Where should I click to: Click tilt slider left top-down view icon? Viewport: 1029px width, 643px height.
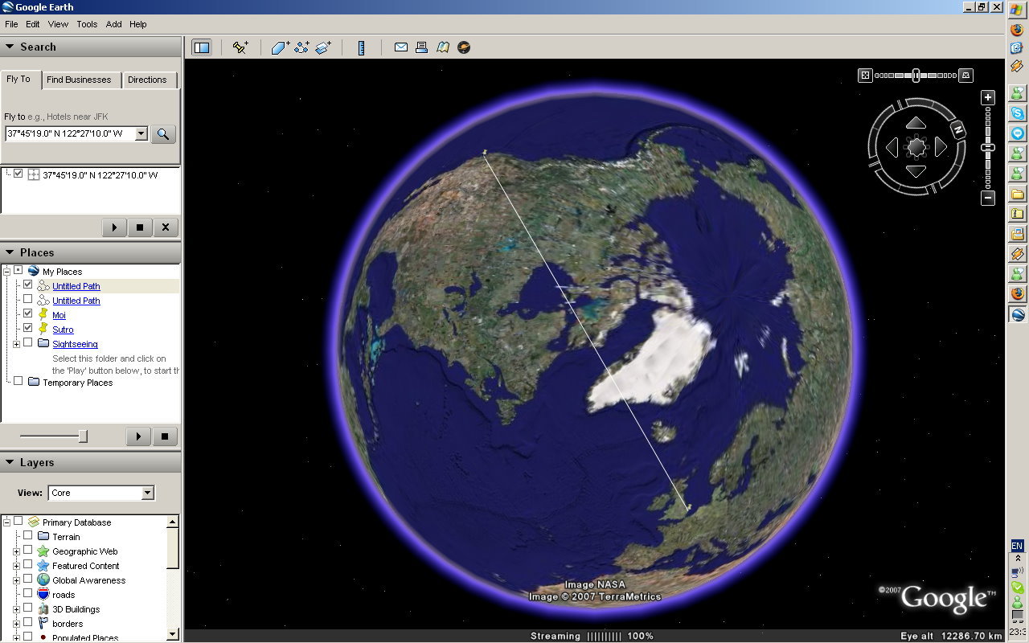865,75
